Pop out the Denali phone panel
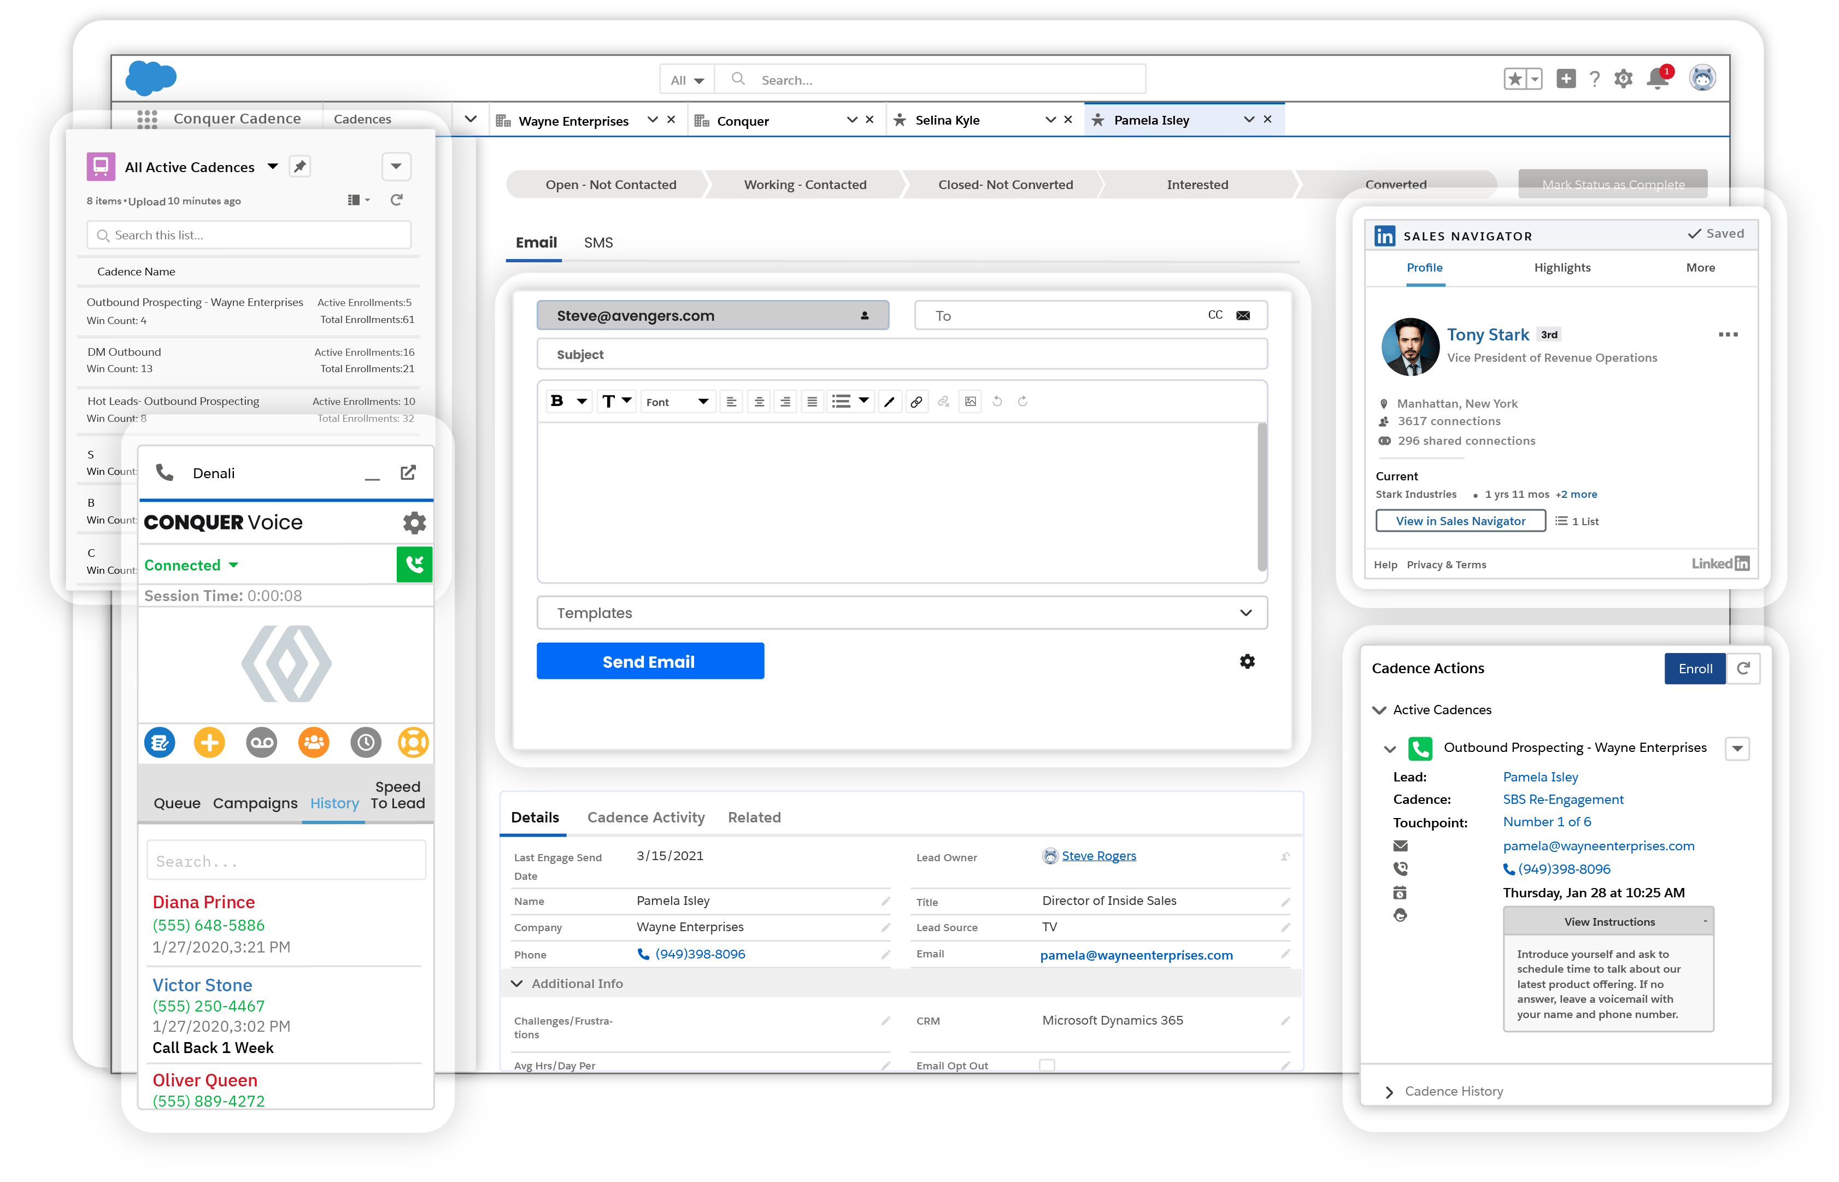This screenshot has width=1839, height=1182. pos(408,472)
